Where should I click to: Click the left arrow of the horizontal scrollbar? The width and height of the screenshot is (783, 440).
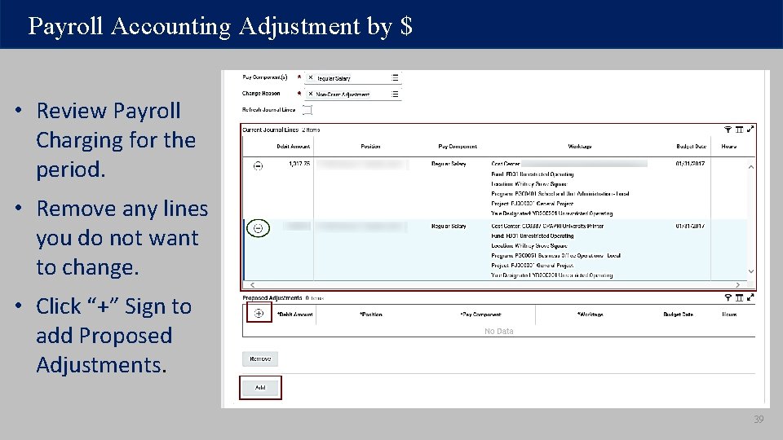(x=252, y=285)
